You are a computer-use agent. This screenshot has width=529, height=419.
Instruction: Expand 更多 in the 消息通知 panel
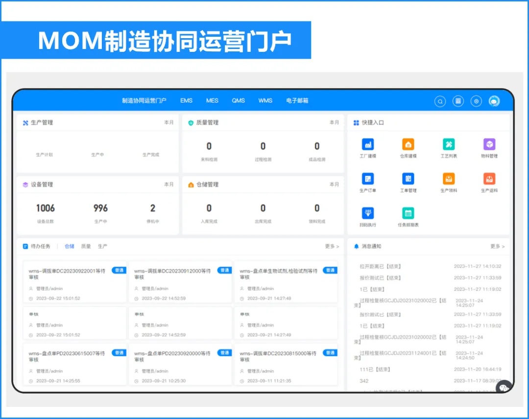pyautogui.click(x=497, y=246)
